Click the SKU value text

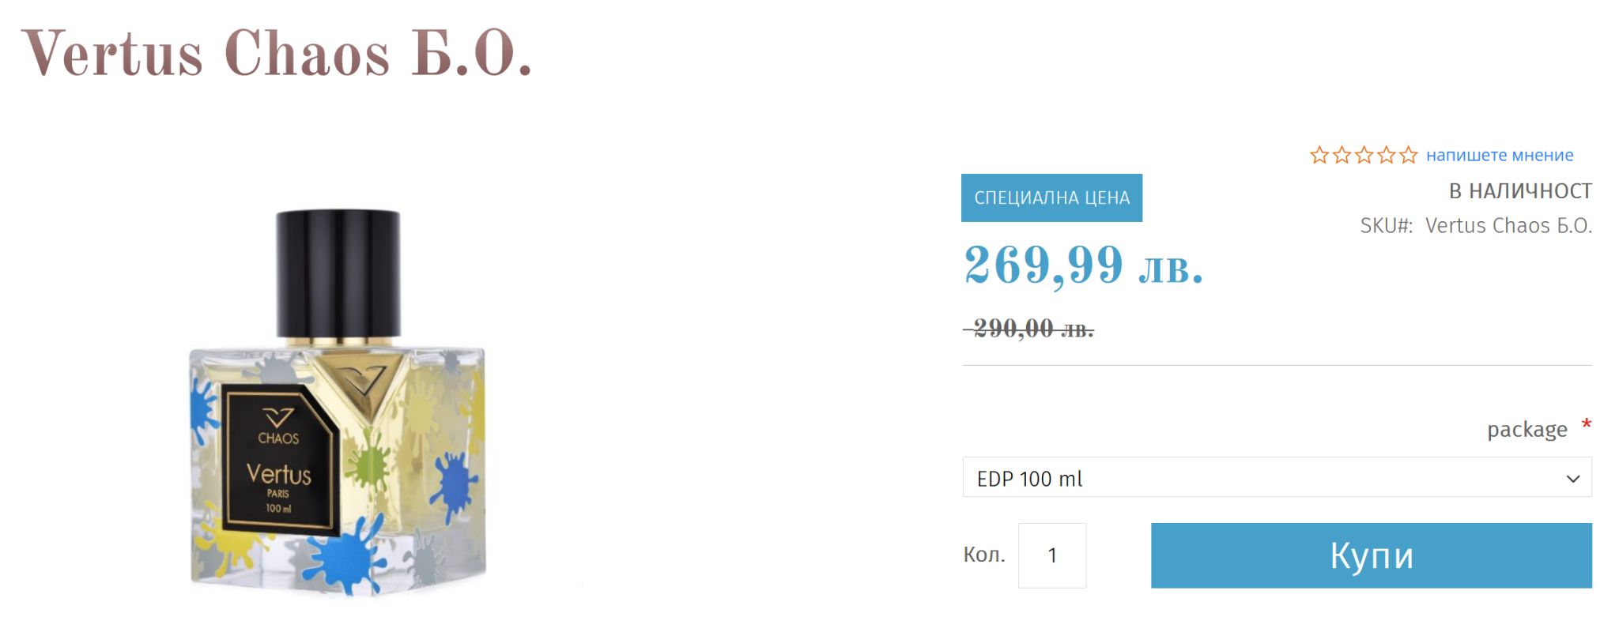(1508, 226)
